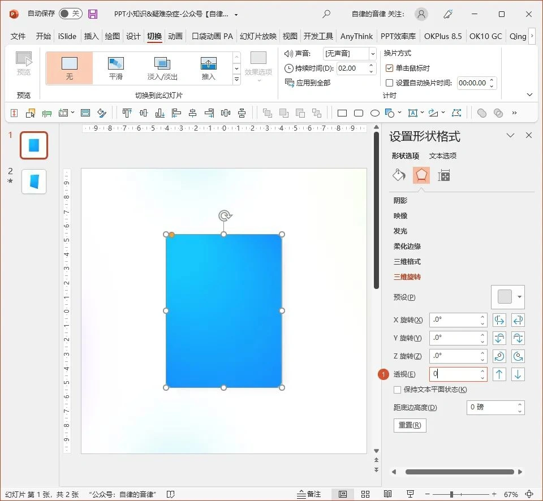543x501 pixels.
Task: Click the perspective increase up-arrow icon
Action: (499, 374)
